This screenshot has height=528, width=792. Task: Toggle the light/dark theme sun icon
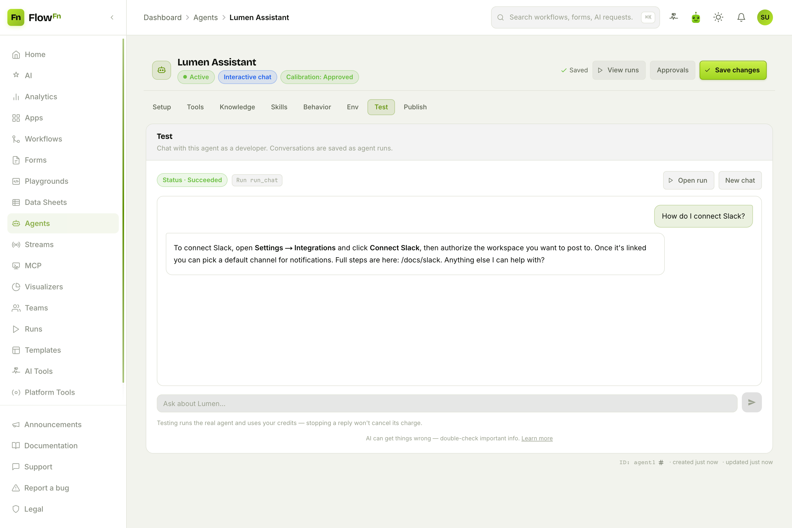click(x=718, y=17)
